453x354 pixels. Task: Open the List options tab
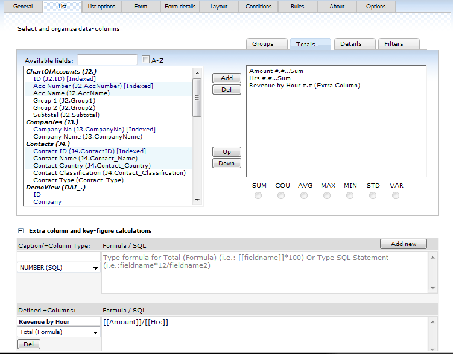pyautogui.click(x=101, y=7)
